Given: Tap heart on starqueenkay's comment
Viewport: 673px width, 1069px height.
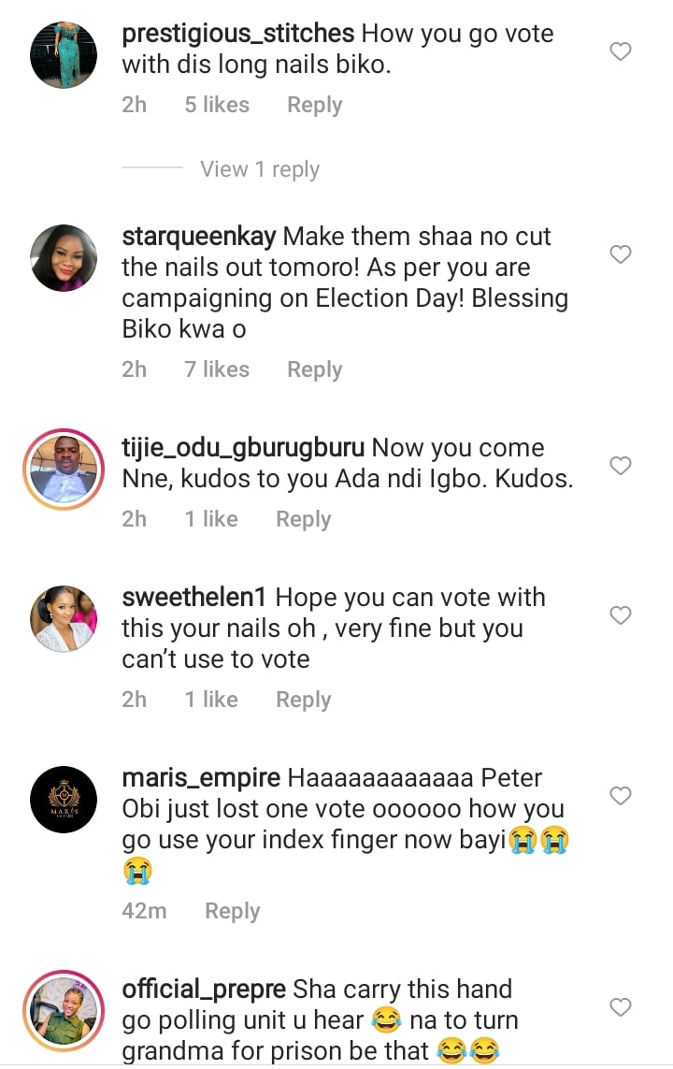Looking at the screenshot, I should [621, 254].
